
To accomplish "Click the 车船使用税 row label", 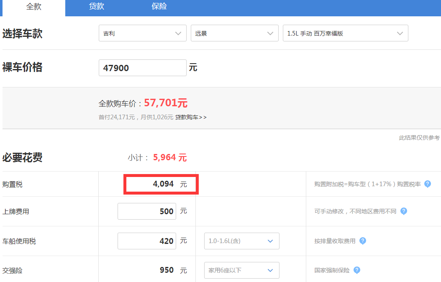I will click(19, 241).
